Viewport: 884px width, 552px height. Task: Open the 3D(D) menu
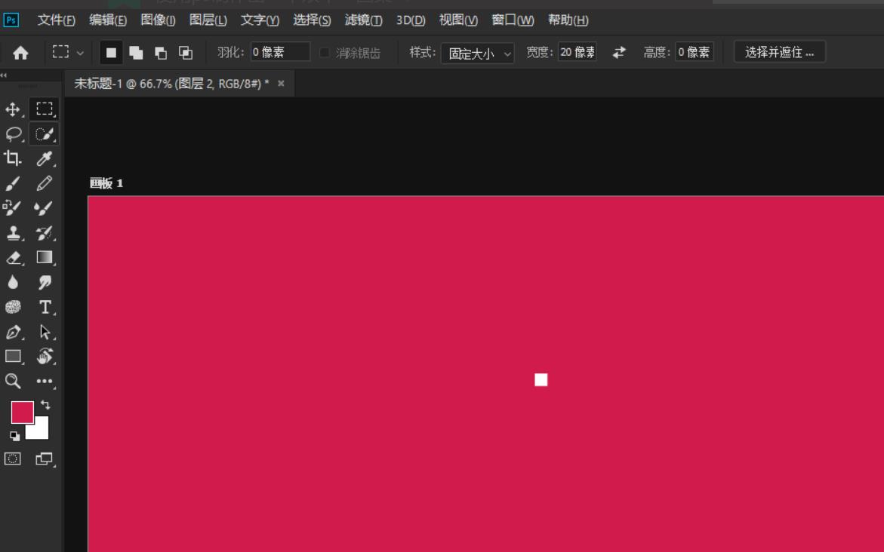[411, 20]
